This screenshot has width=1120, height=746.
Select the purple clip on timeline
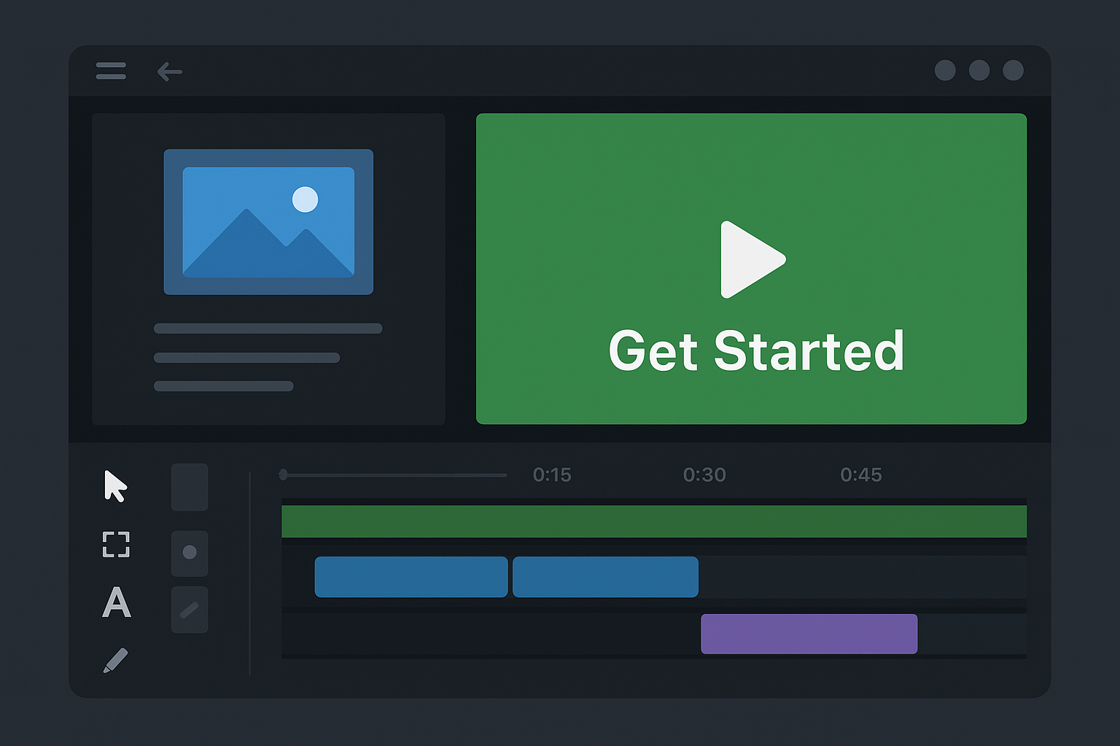click(809, 634)
